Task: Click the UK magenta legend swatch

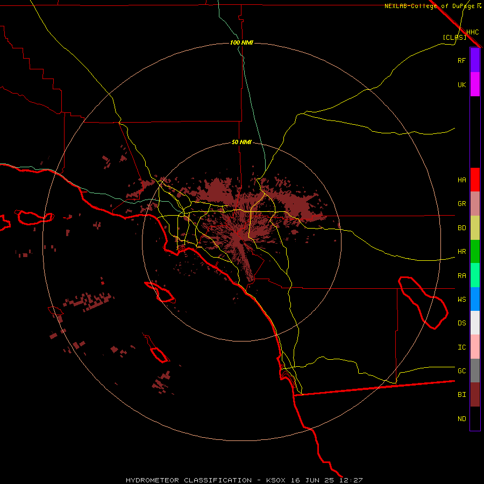Action: [x=475, y=84]
